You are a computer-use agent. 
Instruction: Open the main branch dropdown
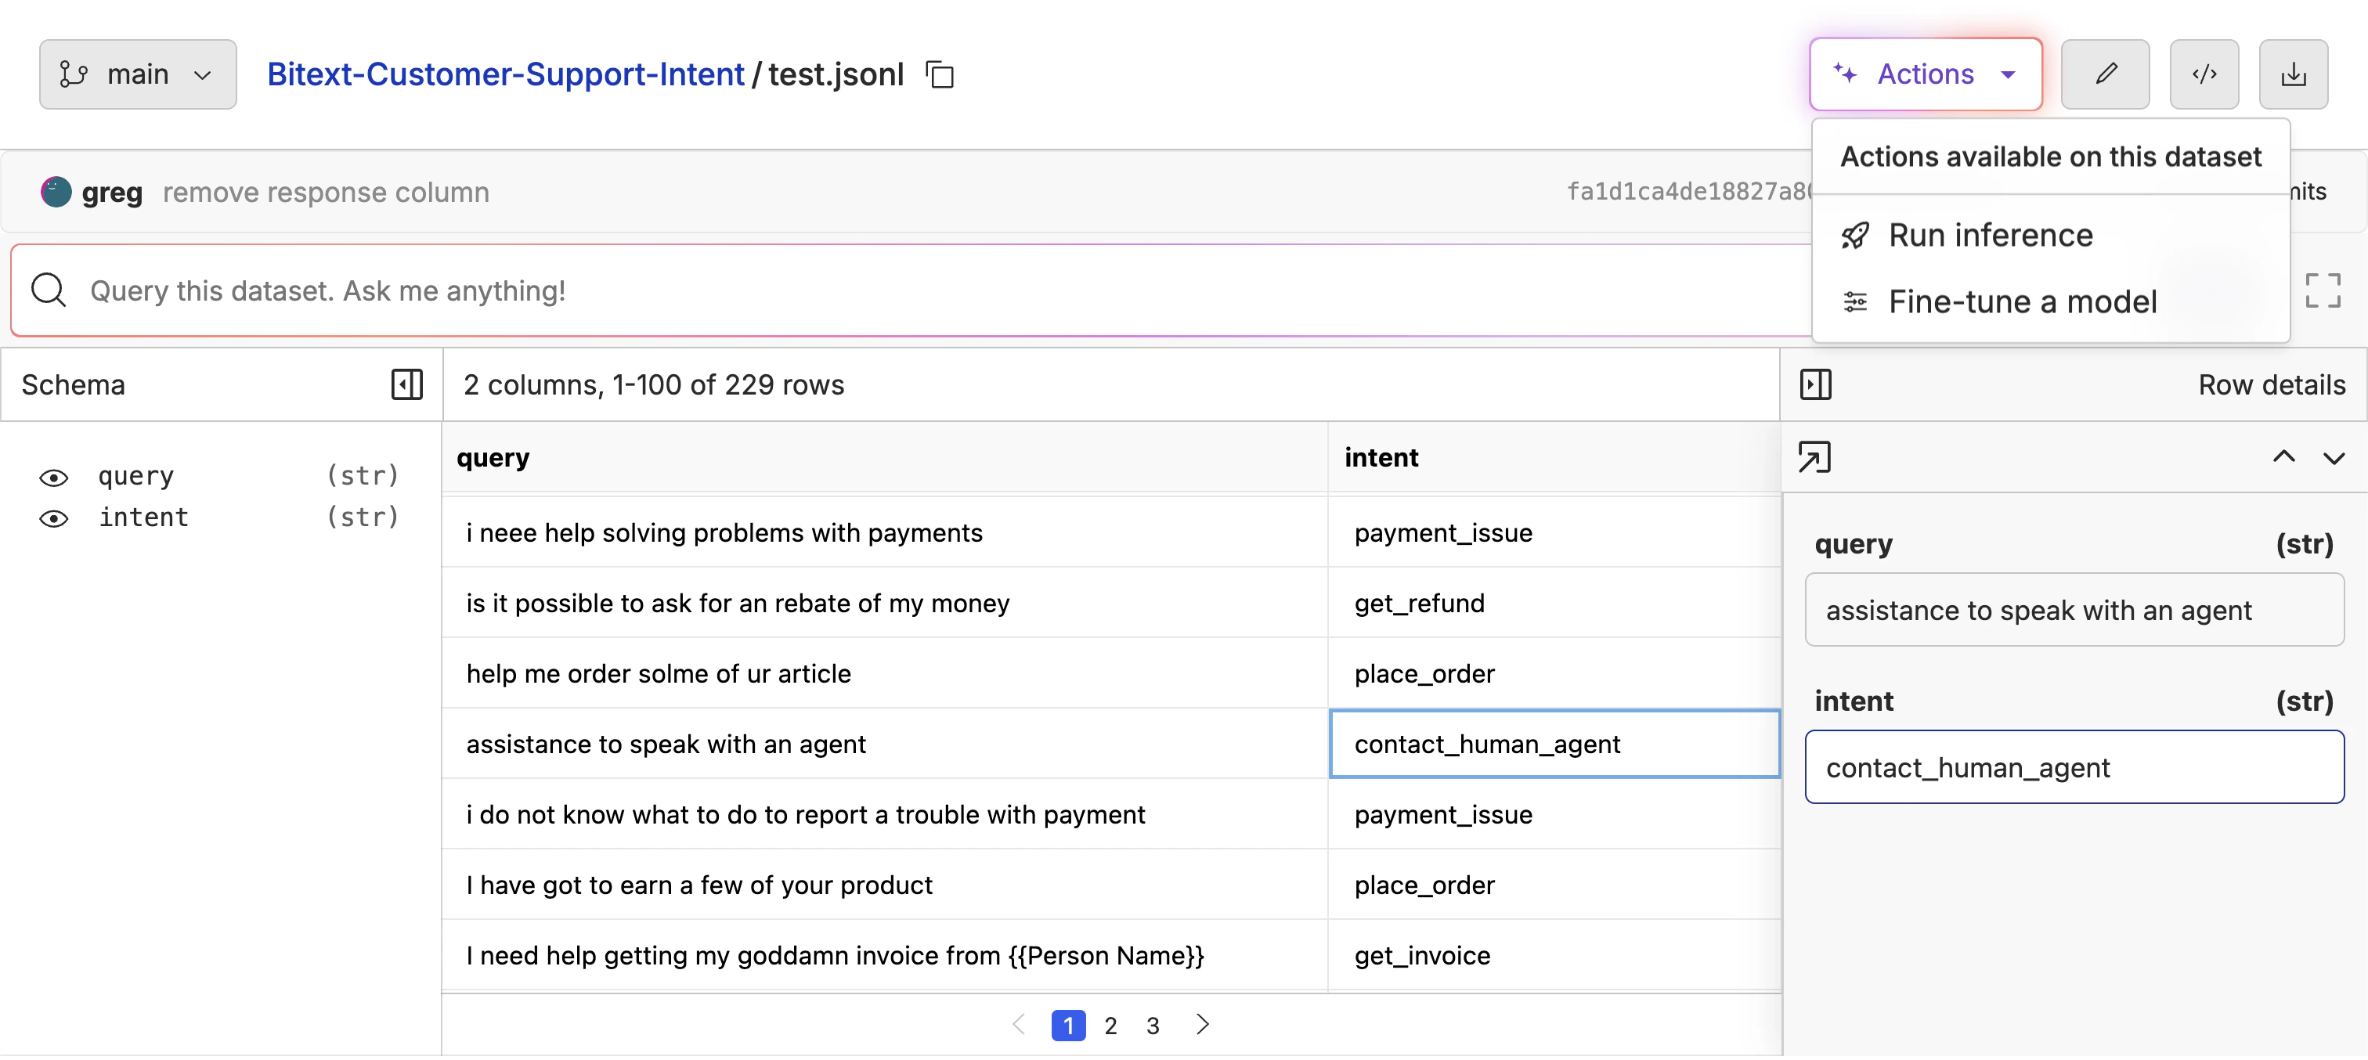coord(138,74)
